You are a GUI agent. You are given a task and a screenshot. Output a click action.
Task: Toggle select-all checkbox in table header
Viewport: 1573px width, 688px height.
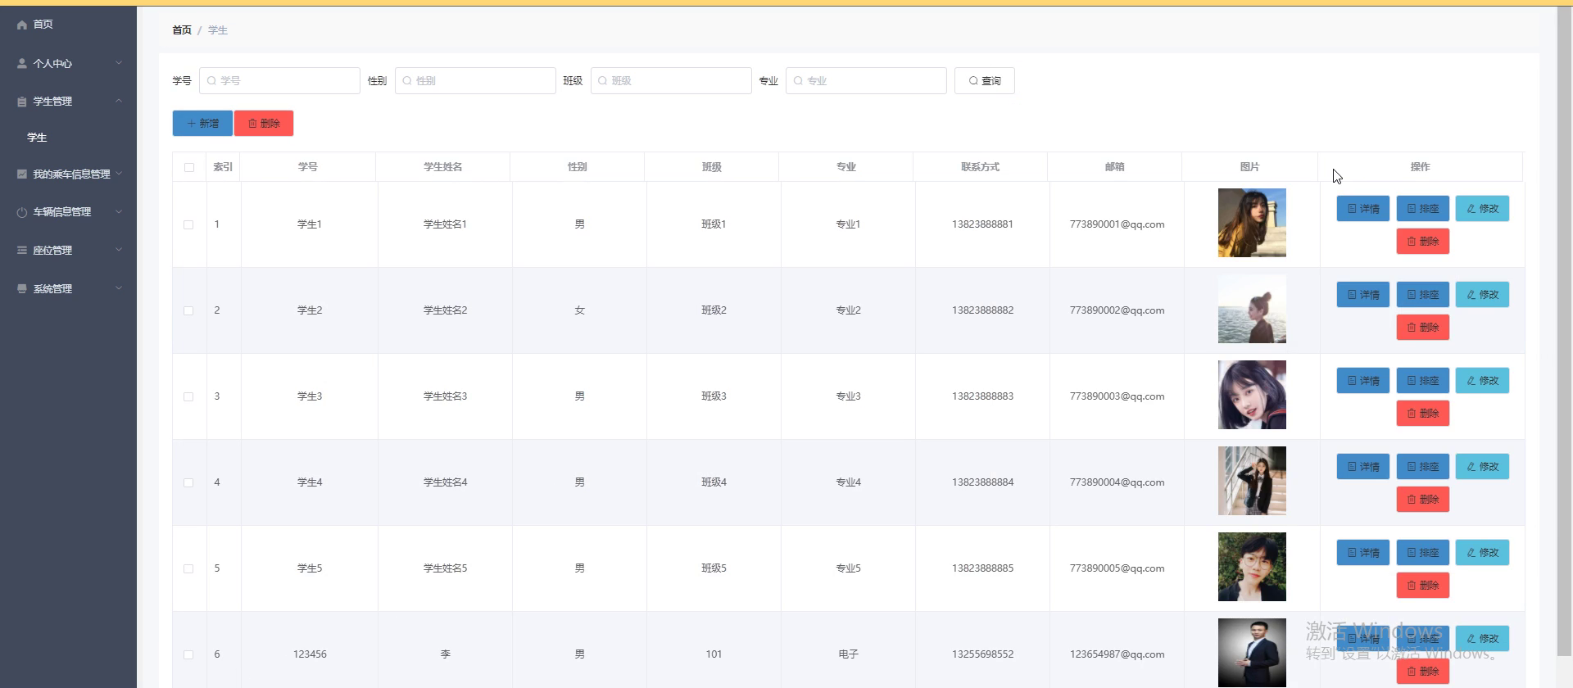pos(189,167)
